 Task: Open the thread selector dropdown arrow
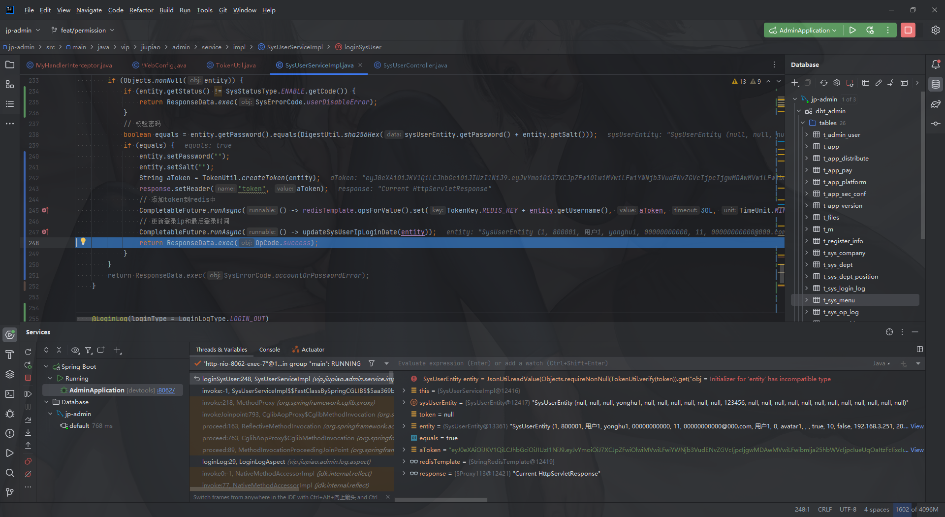(x=386, y=363)
